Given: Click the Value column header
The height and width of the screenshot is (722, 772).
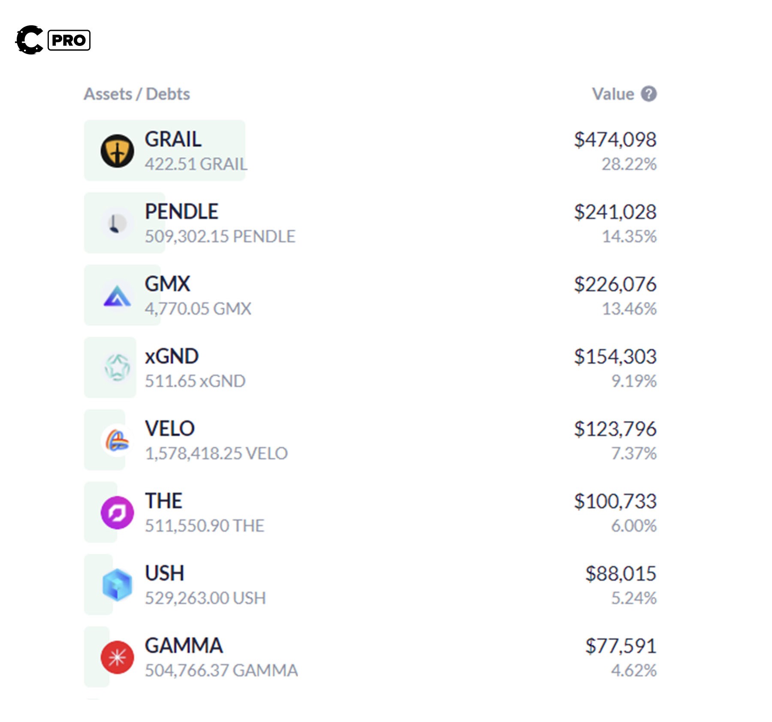Looking at the screenshot, I should point(613,94).
